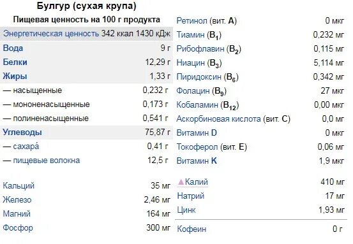Follow the Ниацин link
Image resolution: width=353 pixels, height=244 pixels.
point(190,62)
